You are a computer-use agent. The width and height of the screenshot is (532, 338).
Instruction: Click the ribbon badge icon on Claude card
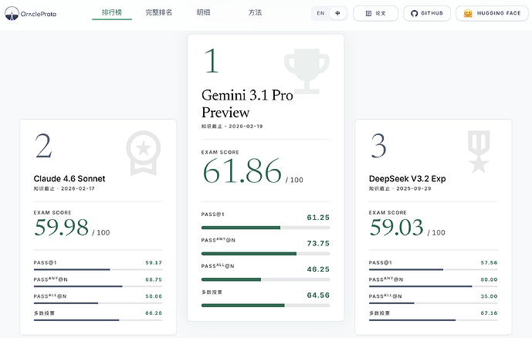tap(144, 154)
